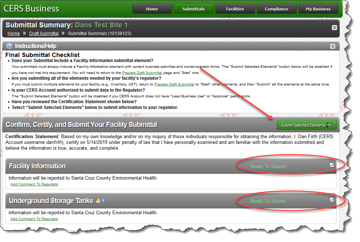Open the Submittals navigation tab
Image resolution: width=360 pixels, height=242 pixels.
coord(193,9)
